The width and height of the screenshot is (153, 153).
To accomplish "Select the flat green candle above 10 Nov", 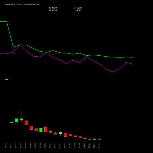I will [12, 122].
